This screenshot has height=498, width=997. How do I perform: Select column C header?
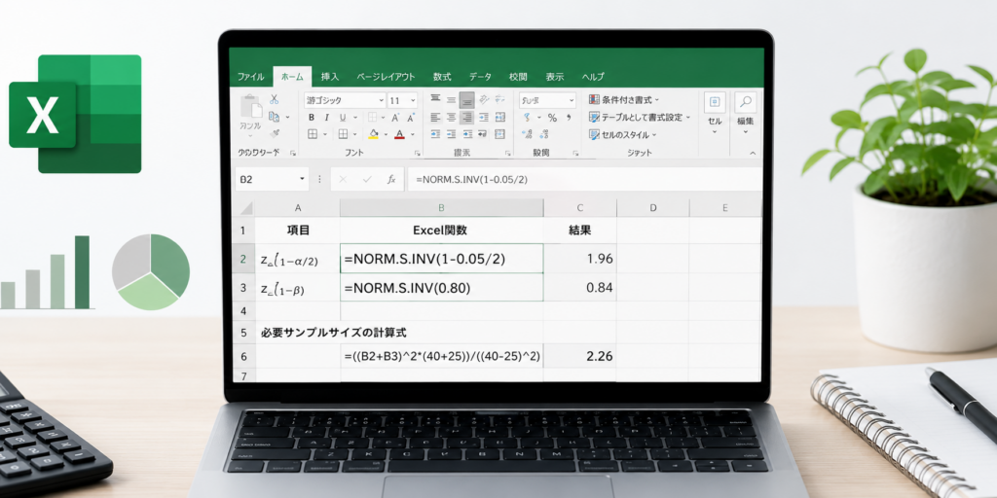click(x=580, y=208)
